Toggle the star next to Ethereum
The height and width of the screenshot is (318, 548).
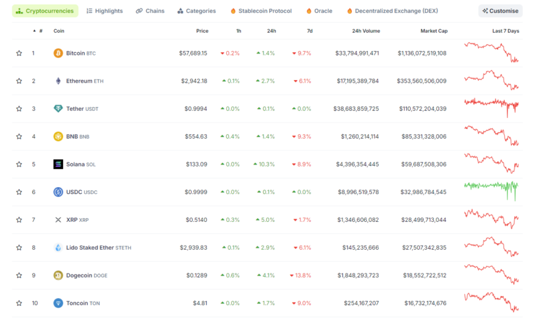click(19, 81)
